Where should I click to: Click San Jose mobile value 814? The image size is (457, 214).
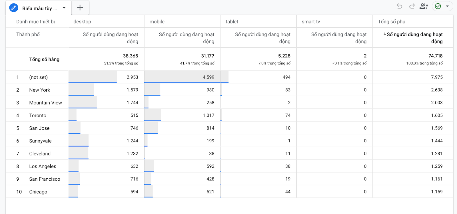tap(211, 128)
